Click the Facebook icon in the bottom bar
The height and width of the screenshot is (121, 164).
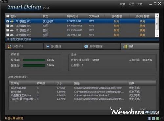tap(149, 118)
